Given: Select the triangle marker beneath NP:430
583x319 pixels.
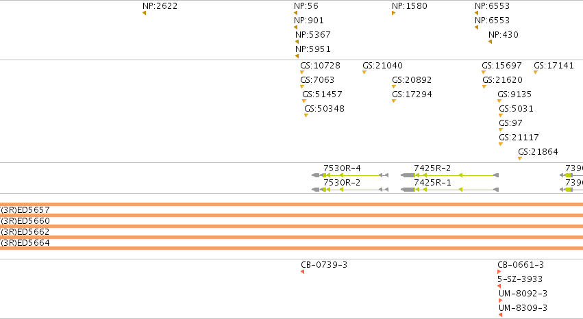Looking at the screenshot, I should (490, 42).
